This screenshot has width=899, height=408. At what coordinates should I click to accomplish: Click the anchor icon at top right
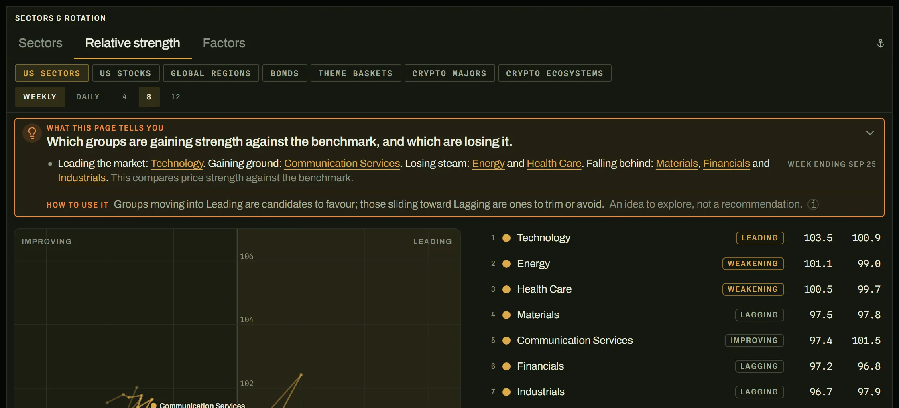(880, 43)
